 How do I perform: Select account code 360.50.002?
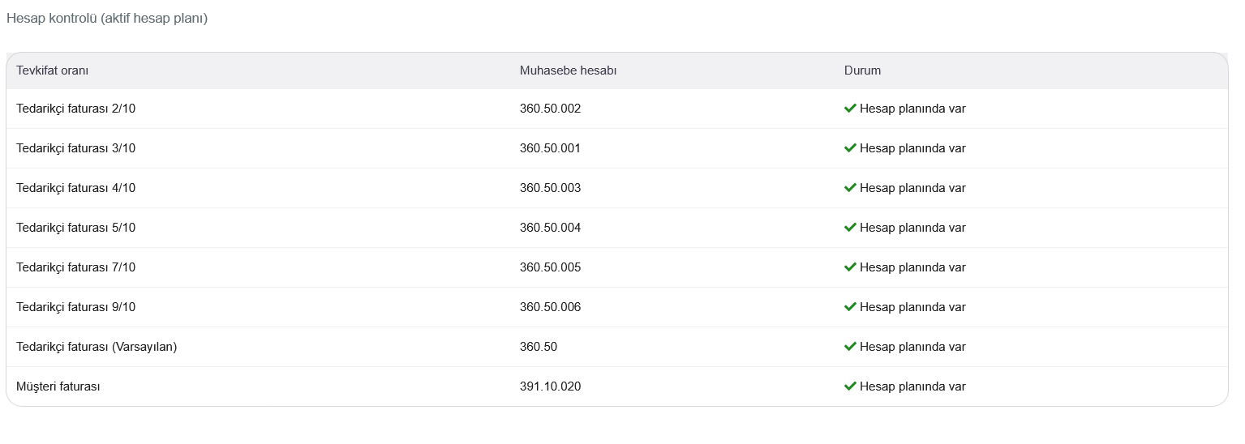click(551, 109)
